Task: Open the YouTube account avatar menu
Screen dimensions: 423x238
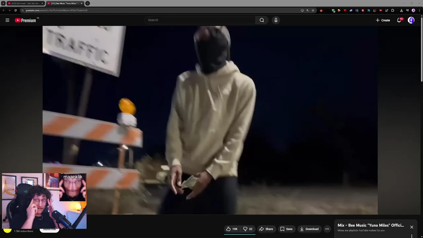Action: click(411, 20)
